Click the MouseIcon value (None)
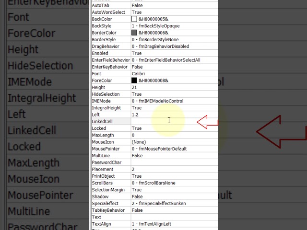Screen dimensions: 307x230 (139, 142)
